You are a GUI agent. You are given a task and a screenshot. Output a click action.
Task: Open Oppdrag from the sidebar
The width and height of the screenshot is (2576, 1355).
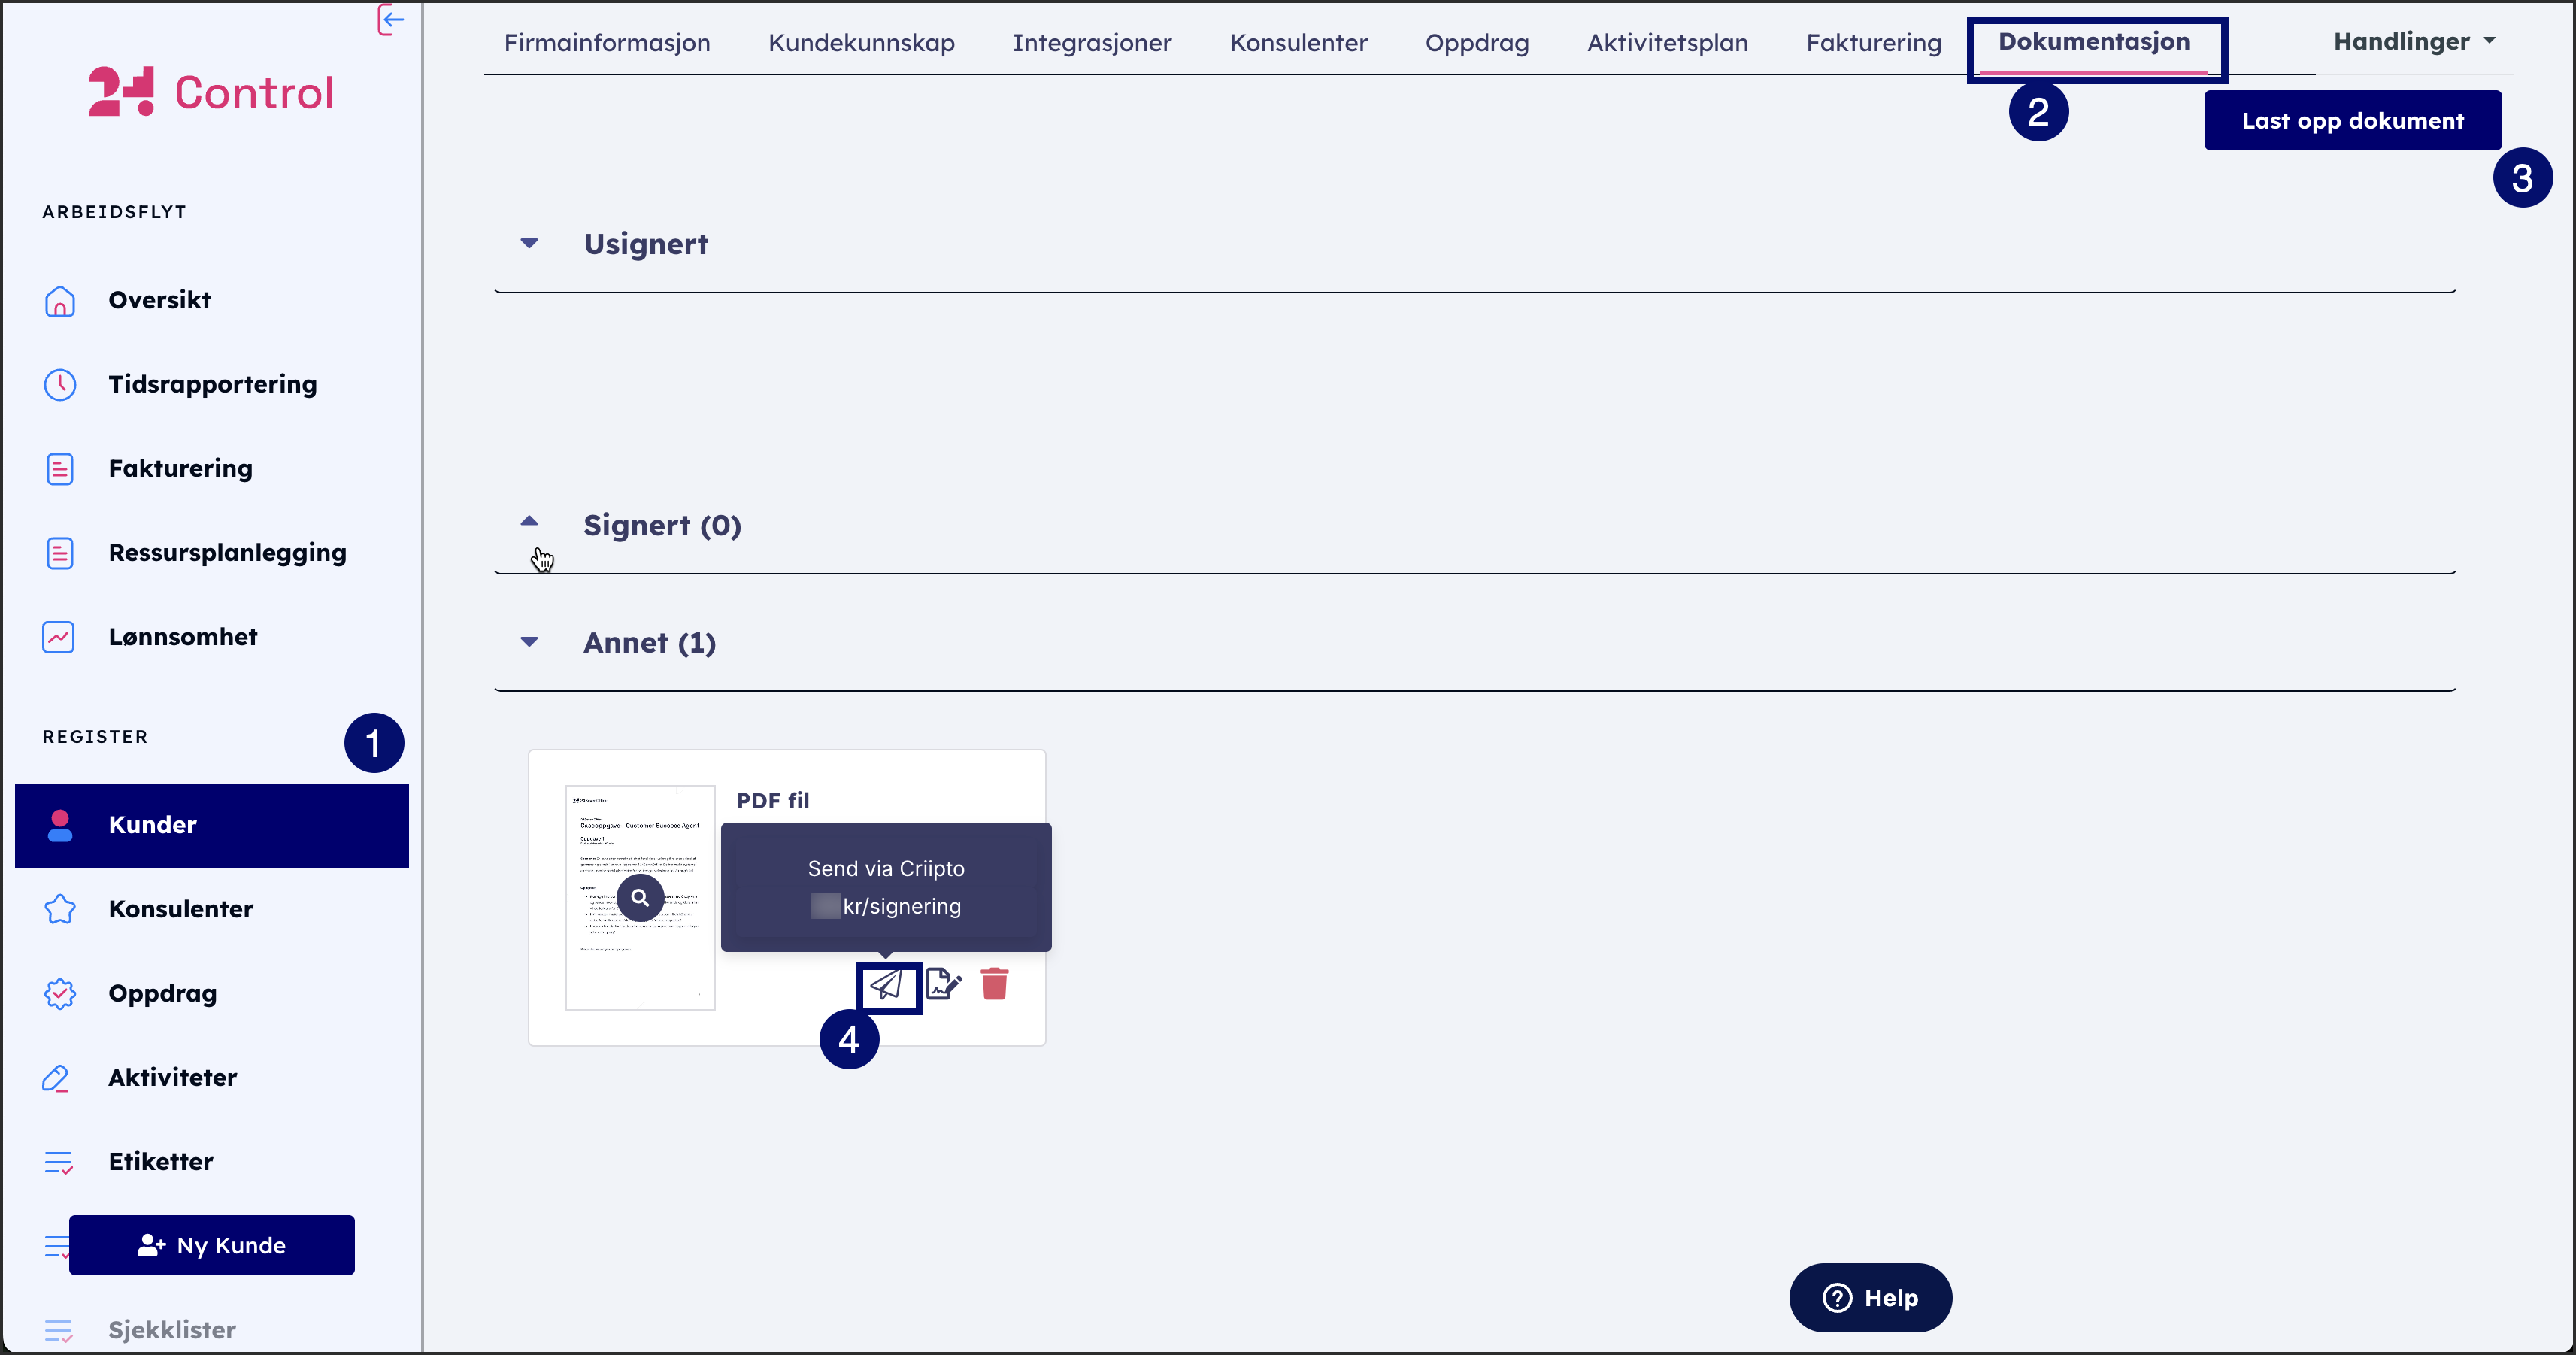[x=163, y=993]
